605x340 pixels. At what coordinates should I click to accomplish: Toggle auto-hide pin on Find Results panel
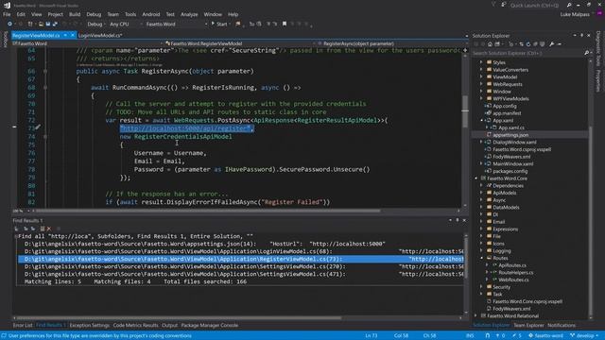tap(458, 220)
